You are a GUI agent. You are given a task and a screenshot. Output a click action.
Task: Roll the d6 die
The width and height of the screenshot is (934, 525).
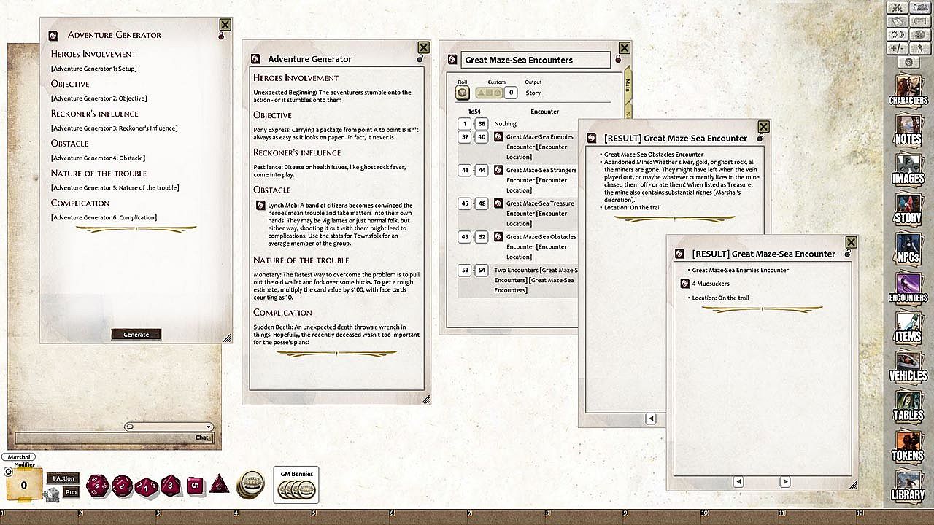[194, 485]
